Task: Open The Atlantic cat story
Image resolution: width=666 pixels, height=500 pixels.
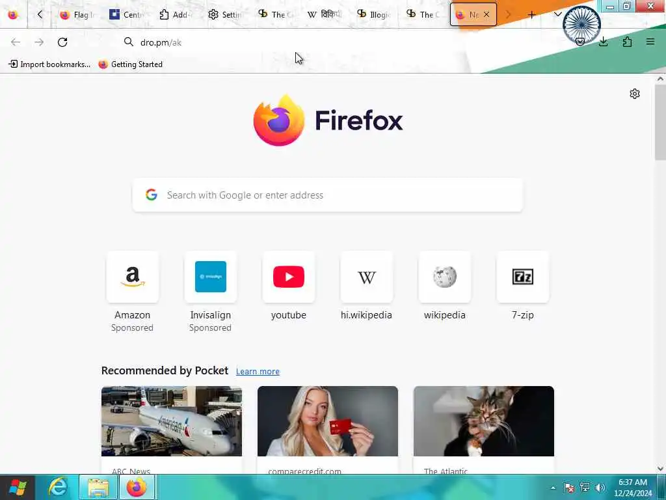Action: pyautogui.click(x=484, y=430)
